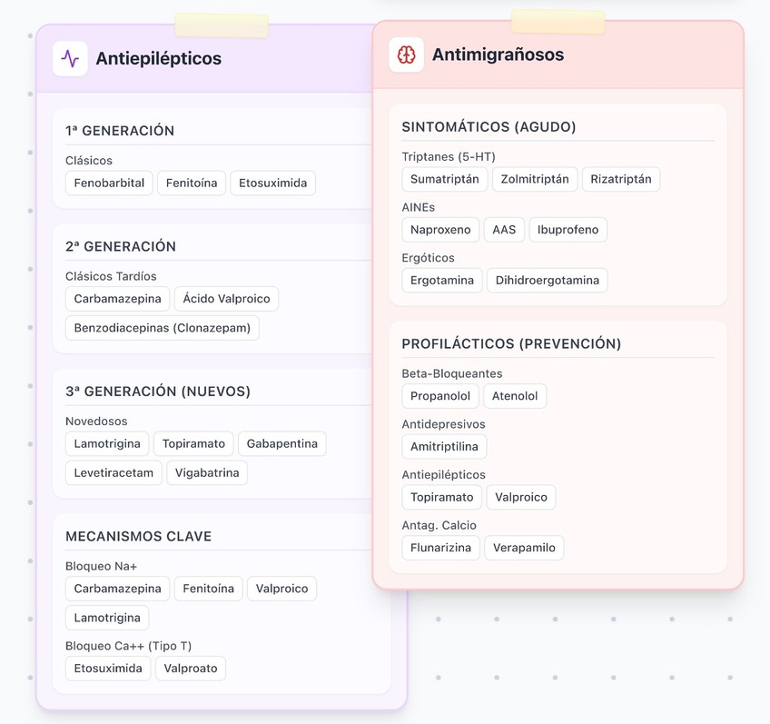Select Fenitoína chip under Bloqueo Na+
The width and height of the screenshot is (770, 724).
(x=208, y=589)
